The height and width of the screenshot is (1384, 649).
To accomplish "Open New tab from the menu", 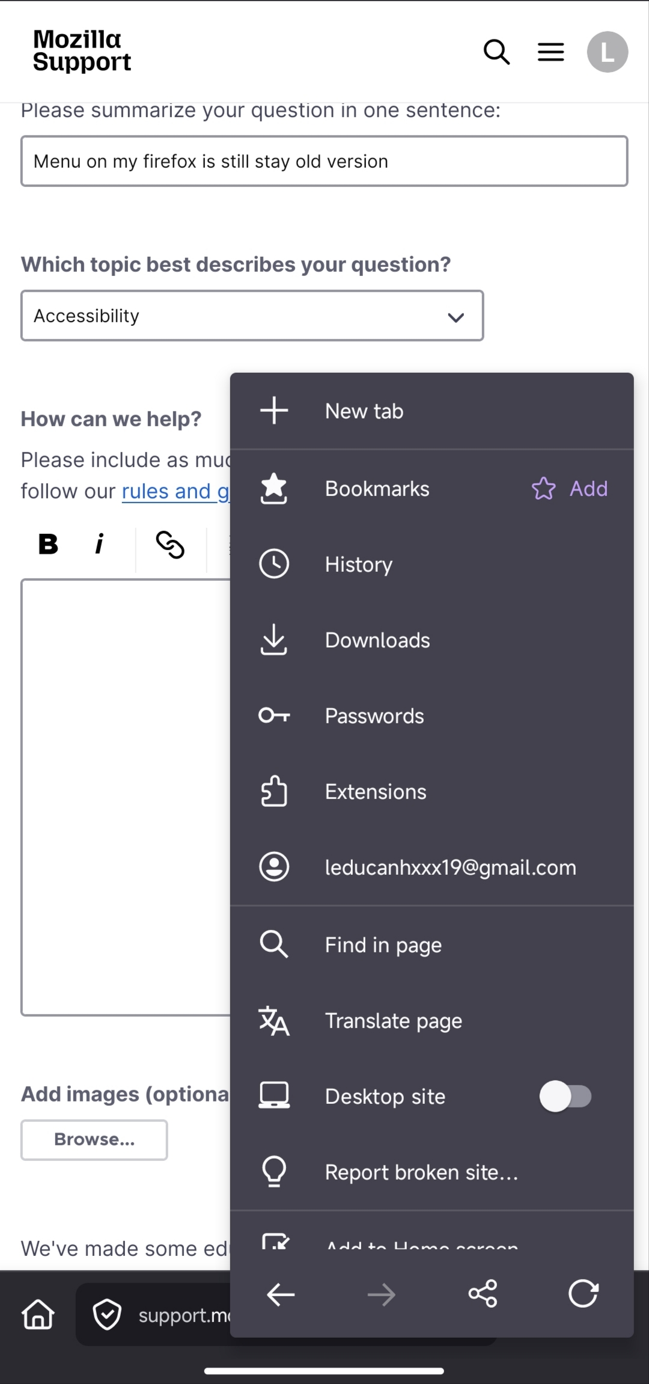I will [364, 411].
